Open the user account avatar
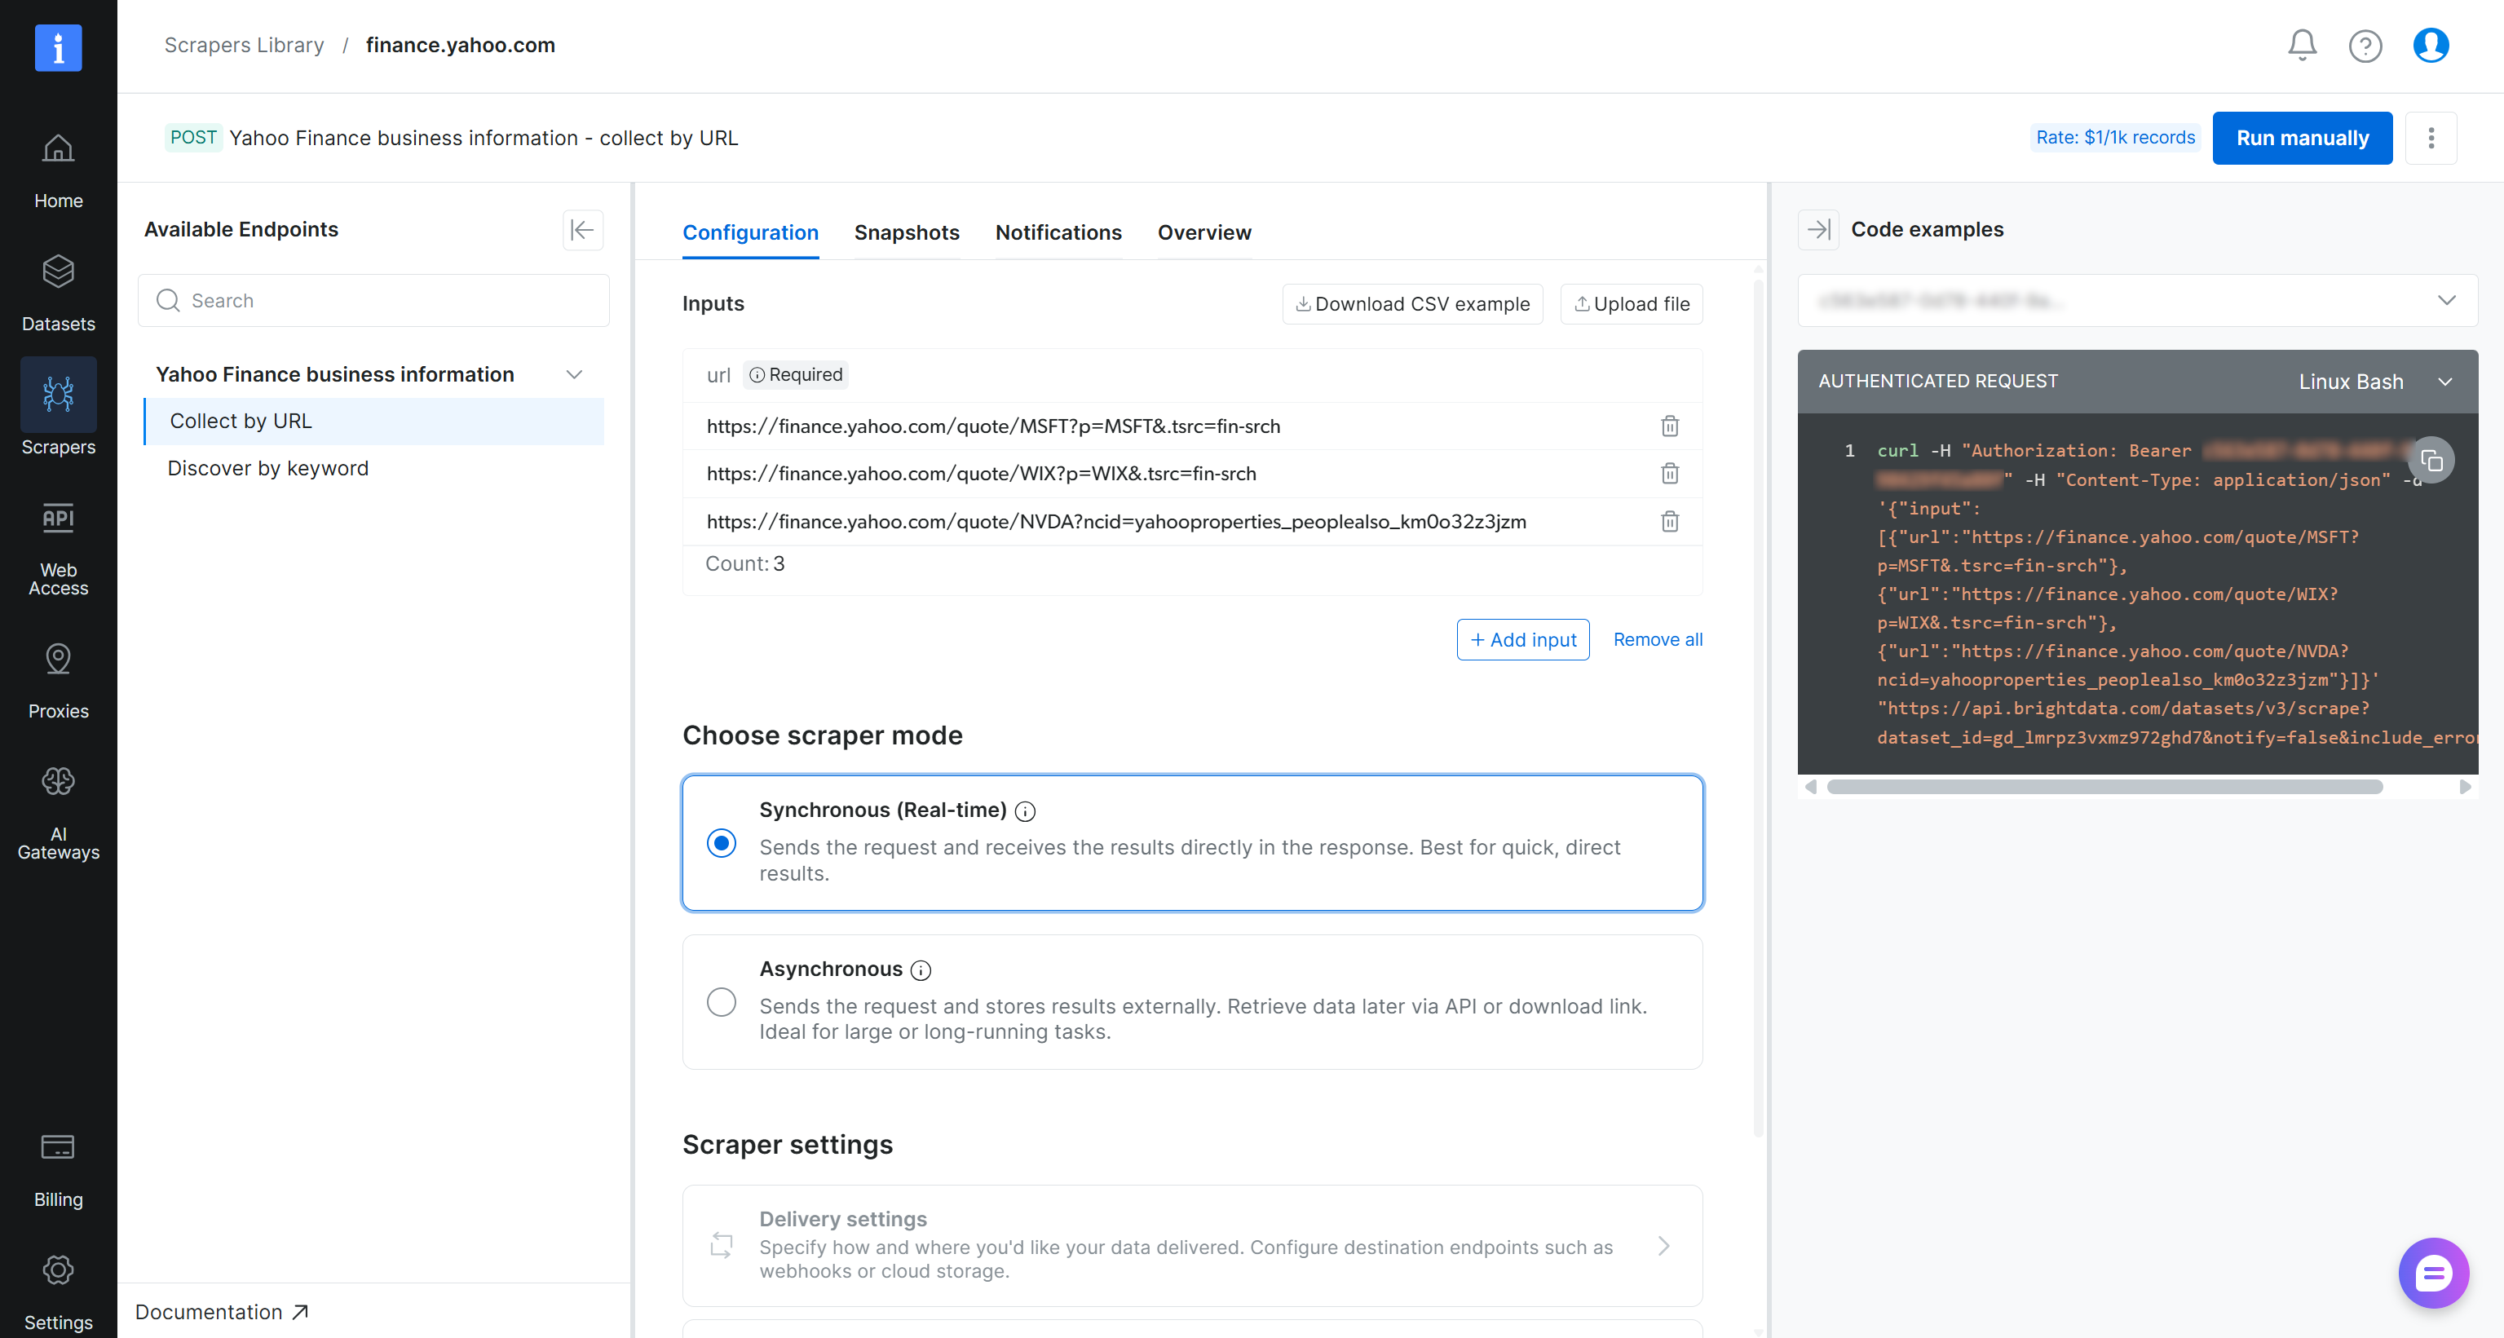 [x=2430, y=45]
